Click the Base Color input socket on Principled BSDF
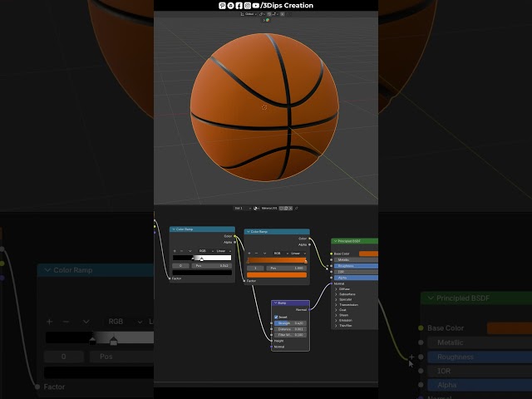532x399 pixels. 331,254
